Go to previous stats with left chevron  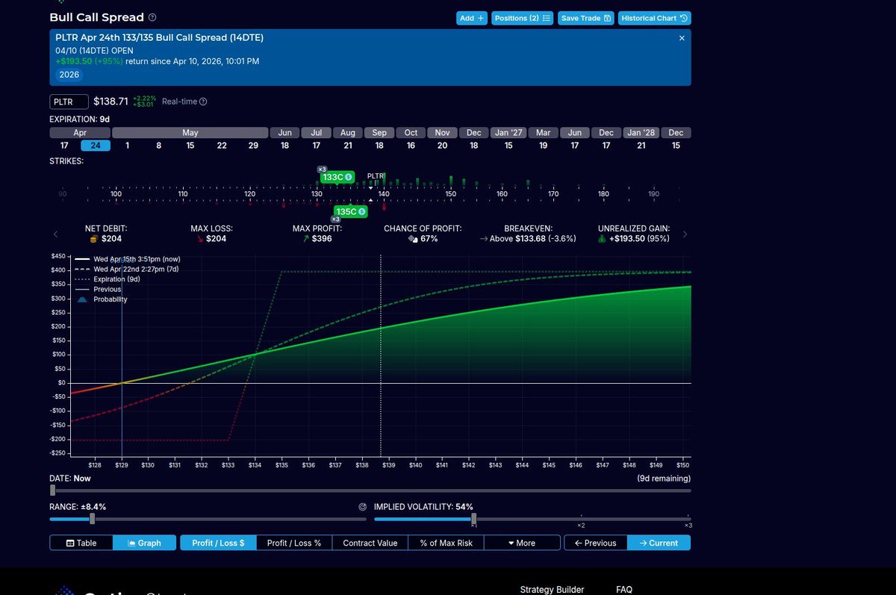[55, 234]
